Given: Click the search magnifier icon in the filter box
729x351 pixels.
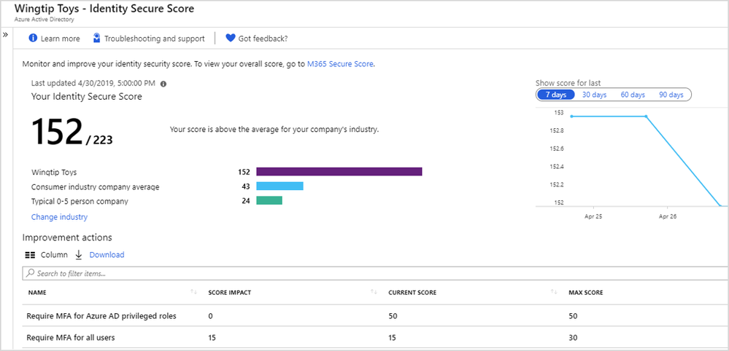Looking at the screenshot, I should pyautogui.click(x=31, y=273).
